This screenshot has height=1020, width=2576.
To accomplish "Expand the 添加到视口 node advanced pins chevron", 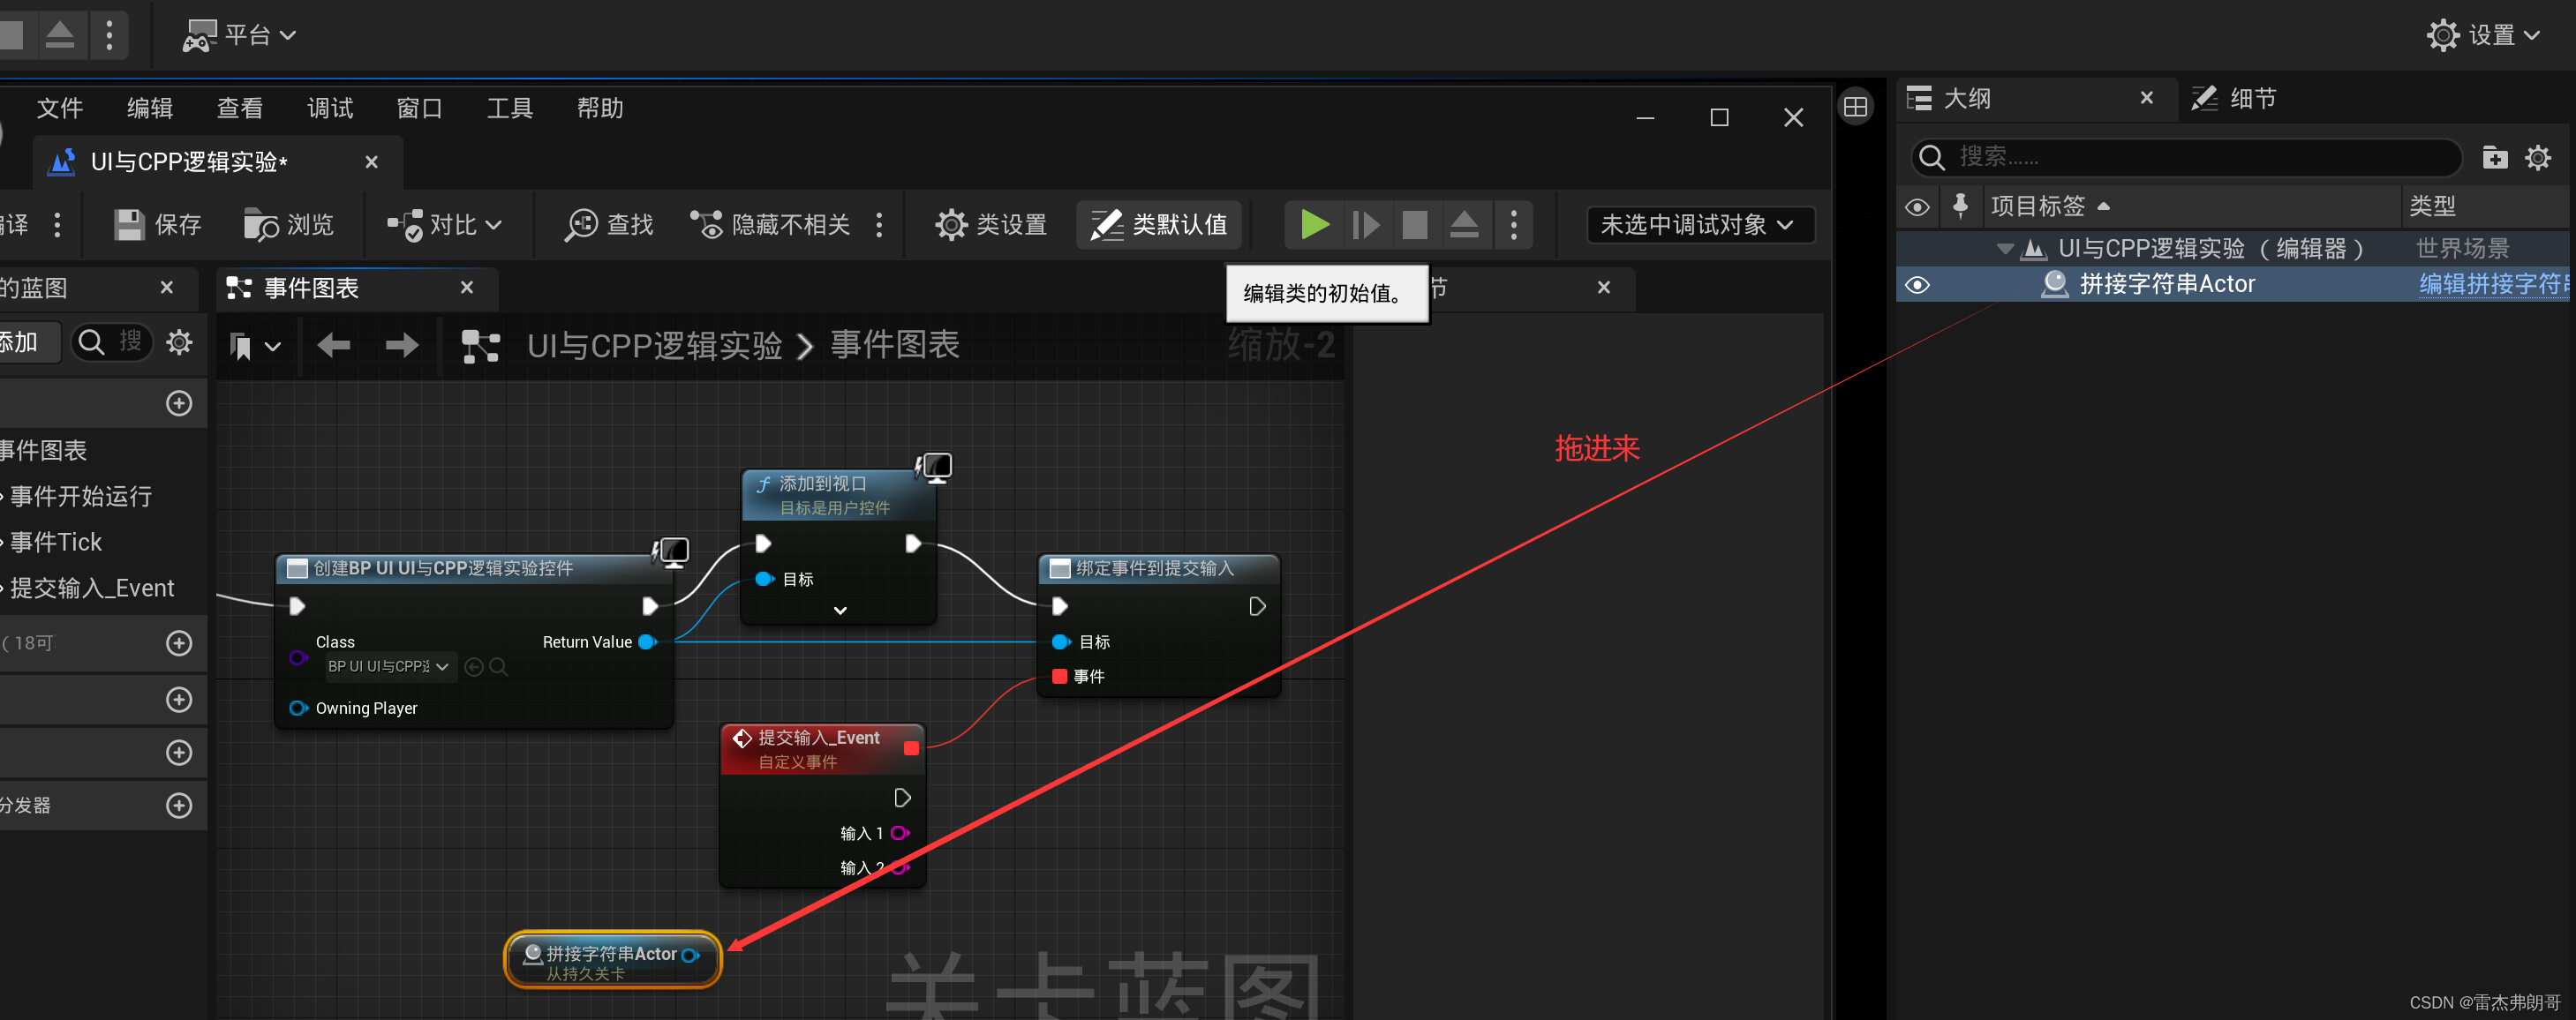I will (x=840, y=611).
